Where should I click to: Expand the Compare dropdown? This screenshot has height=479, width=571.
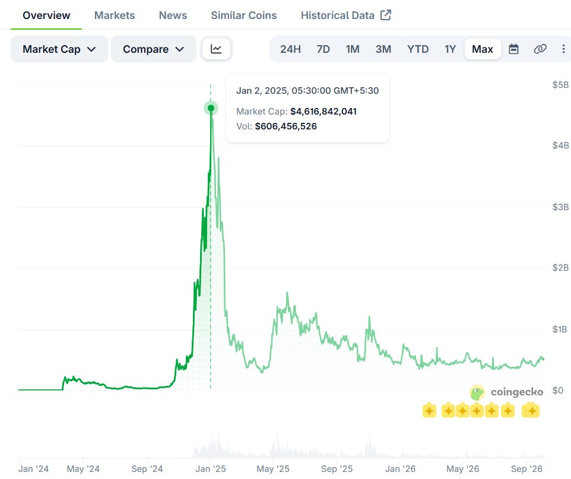point(153,49)
